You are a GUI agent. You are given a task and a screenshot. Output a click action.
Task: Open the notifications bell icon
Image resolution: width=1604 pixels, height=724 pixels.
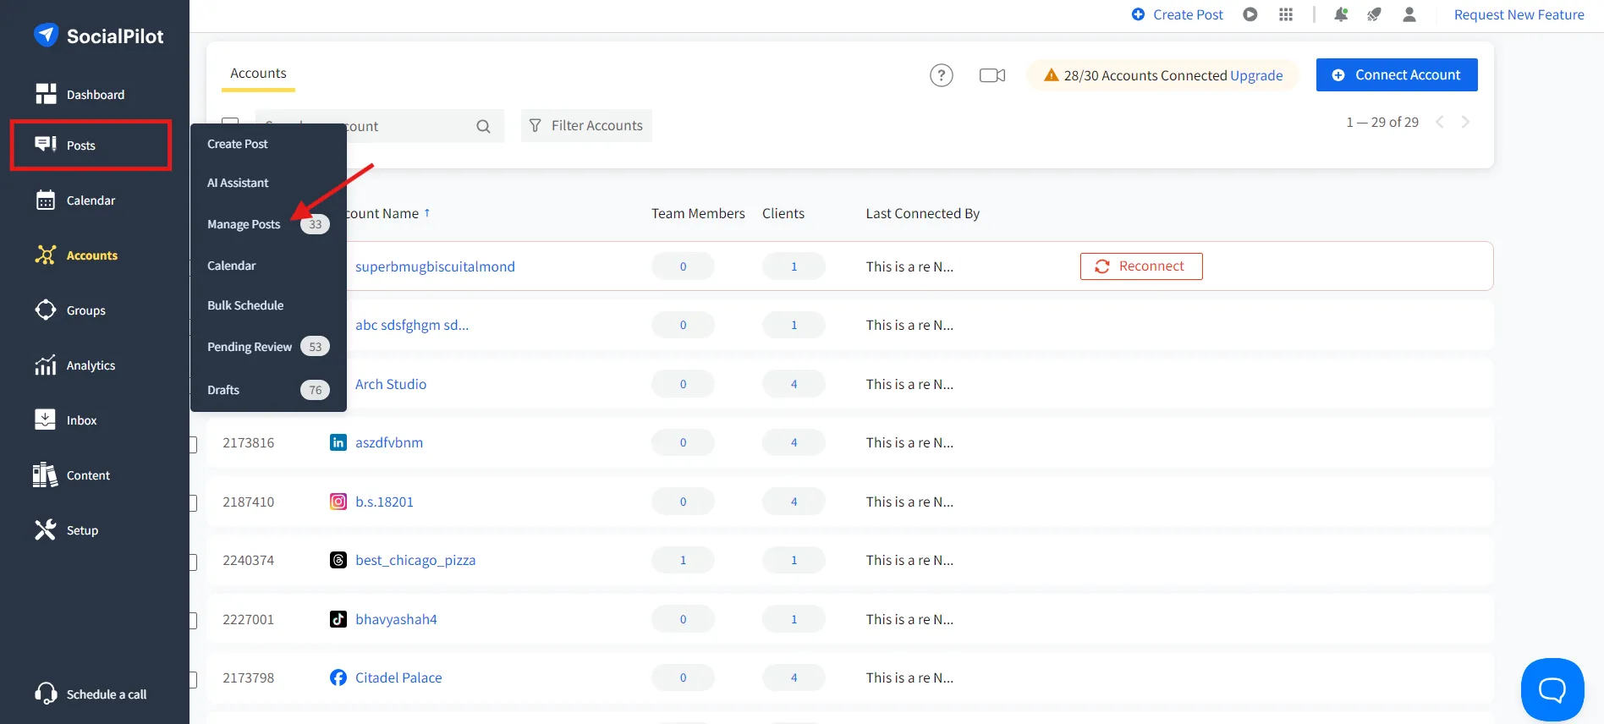pos(1341,14)
